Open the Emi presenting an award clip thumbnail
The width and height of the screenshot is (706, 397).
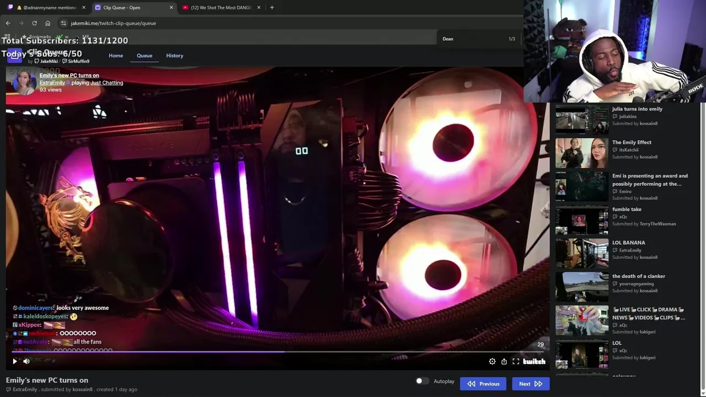click(x=582, y=186)
